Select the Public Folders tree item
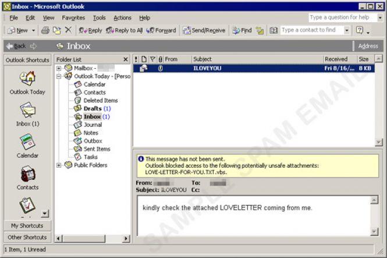 tap(90, 165)
